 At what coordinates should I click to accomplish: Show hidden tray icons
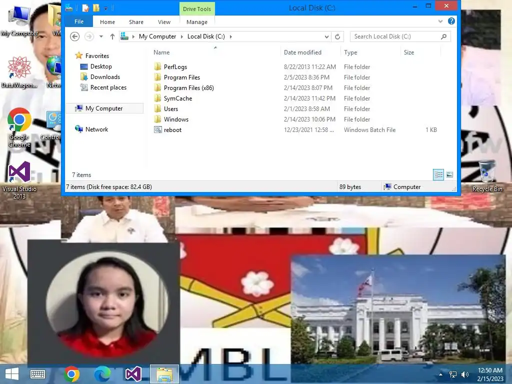click(441, 374)
